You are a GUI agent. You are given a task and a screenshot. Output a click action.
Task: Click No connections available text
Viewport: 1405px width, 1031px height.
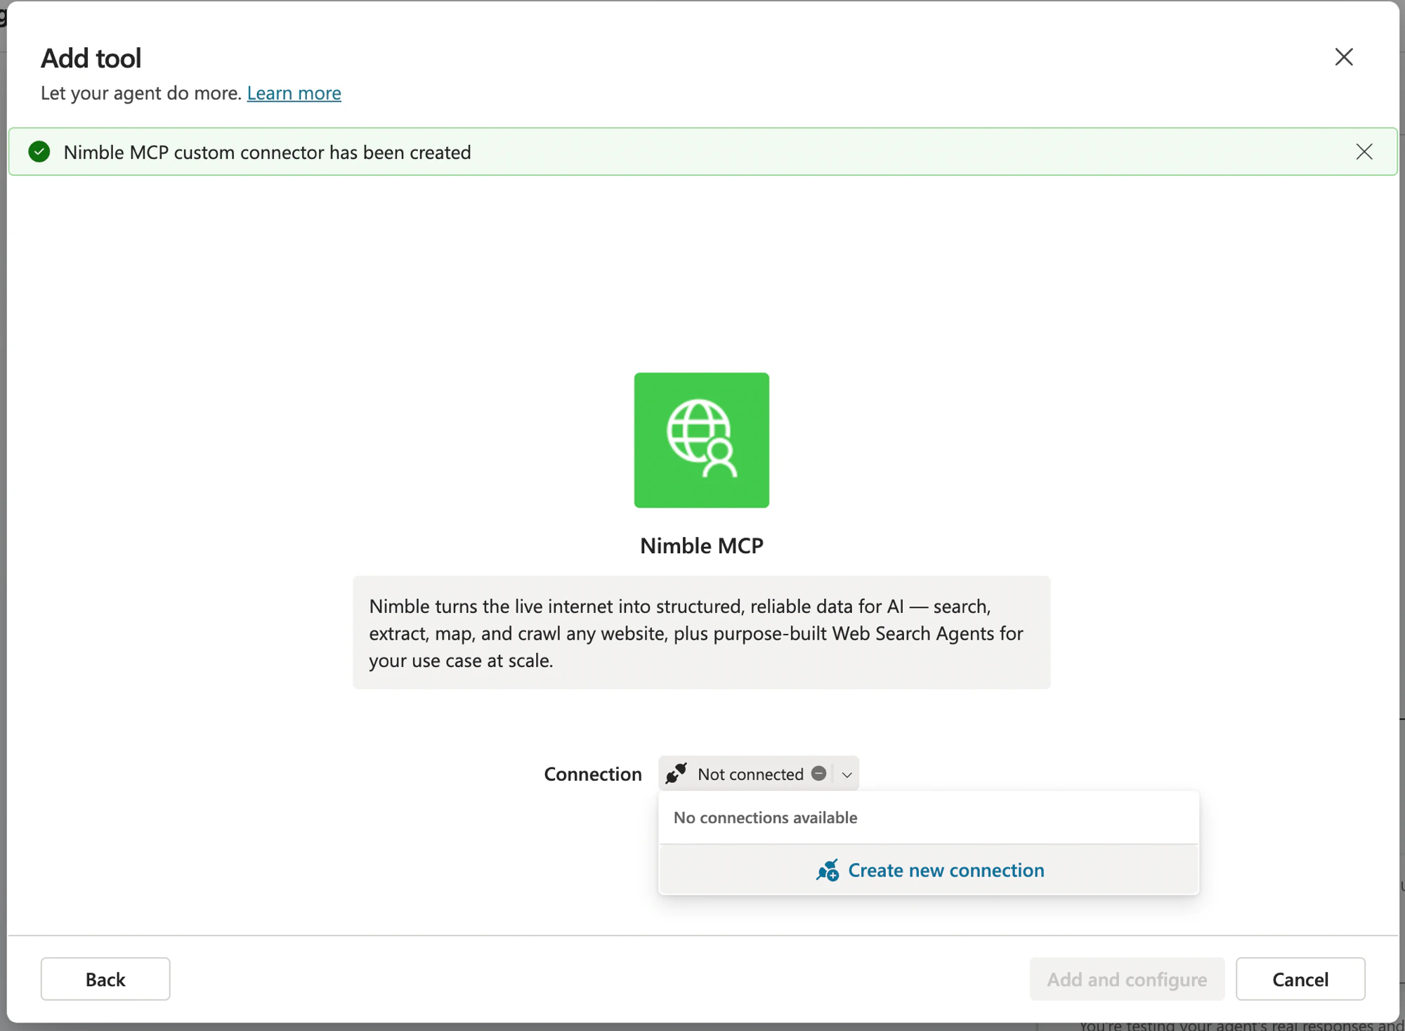coord(765,817)
